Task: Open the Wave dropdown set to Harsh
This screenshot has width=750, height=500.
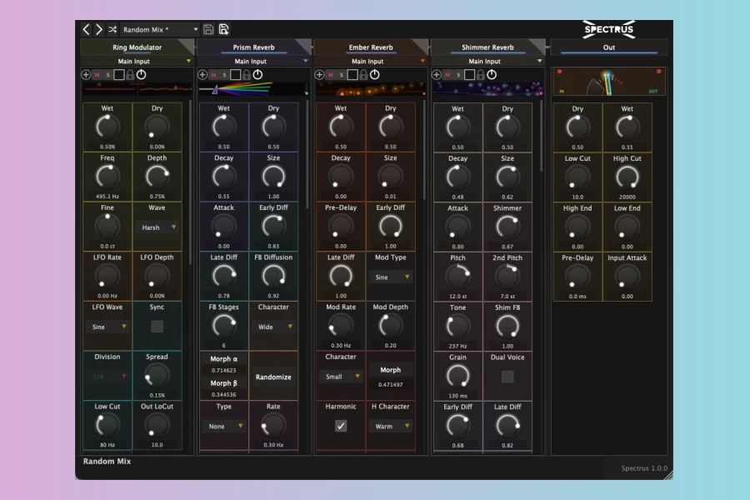Action: [157, 227]
